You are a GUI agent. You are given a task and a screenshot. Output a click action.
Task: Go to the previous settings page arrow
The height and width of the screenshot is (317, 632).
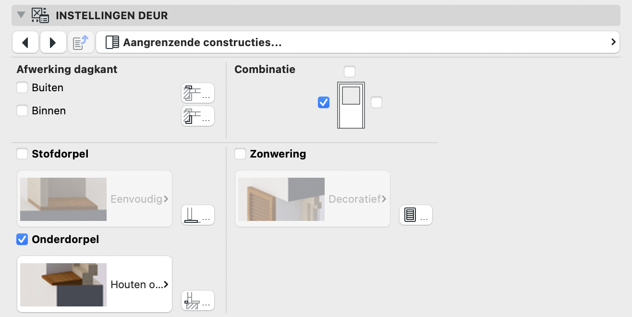click(x=25, y=42)
